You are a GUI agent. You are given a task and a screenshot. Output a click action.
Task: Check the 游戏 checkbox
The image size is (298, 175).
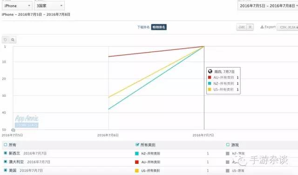pyautogui.click(x=228, y=145)
